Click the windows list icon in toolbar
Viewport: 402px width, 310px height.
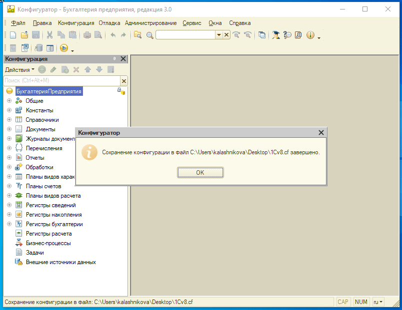[261, 35]
